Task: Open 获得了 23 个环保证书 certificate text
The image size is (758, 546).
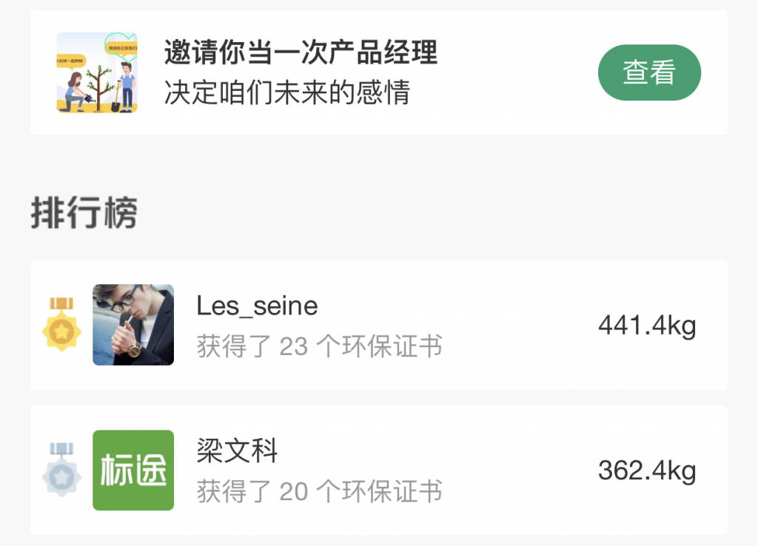Action: pos(319,346)
